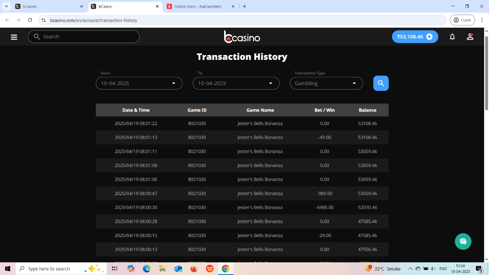This screenshot has height=275, width=489.
Task: Open the Transaction Type dropdown
Action: coord(326,83)
